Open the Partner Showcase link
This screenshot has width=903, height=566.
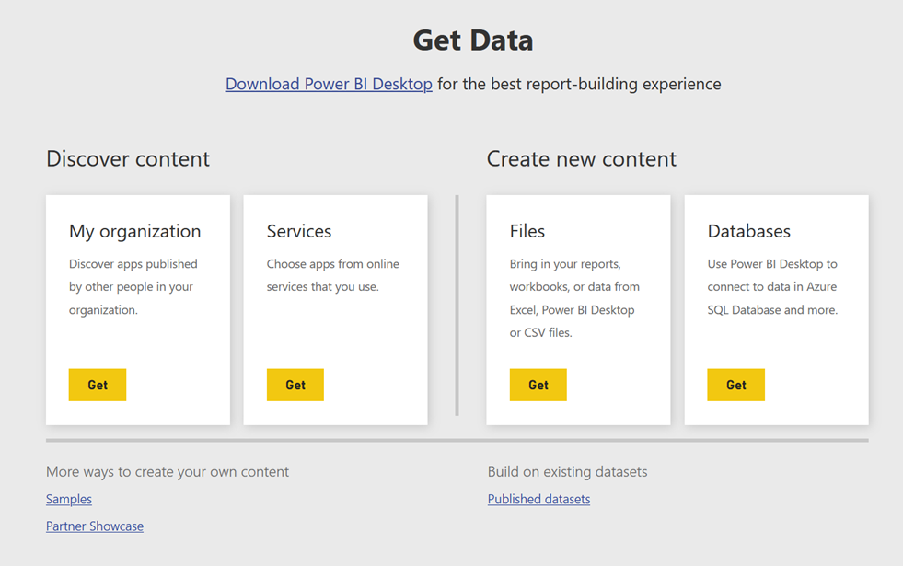point(95,526)
